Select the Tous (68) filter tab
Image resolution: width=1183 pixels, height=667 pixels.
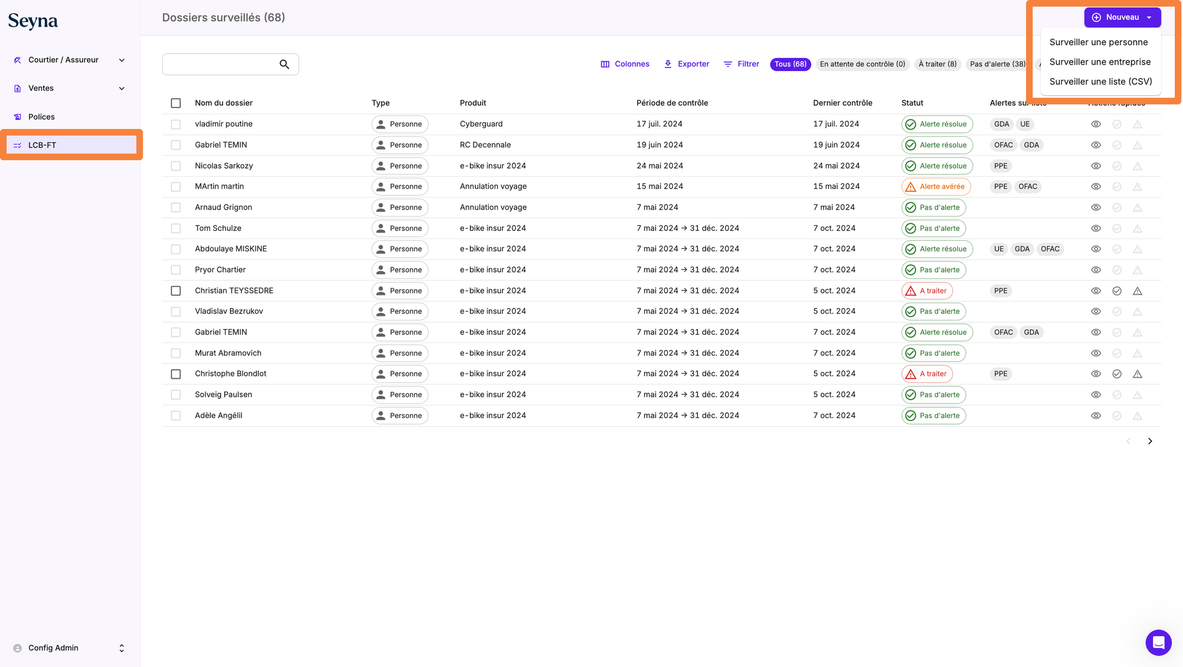pos(790,64)
